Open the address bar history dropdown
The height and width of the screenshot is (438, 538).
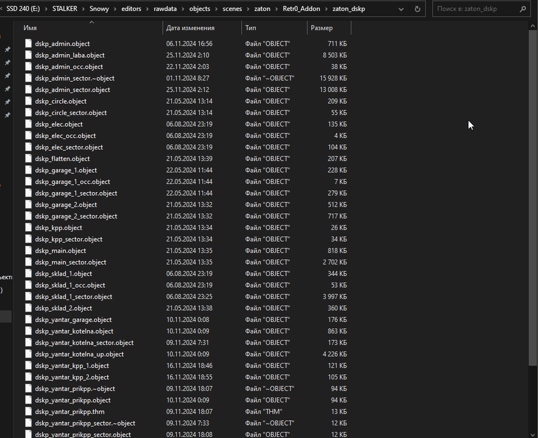400,9
